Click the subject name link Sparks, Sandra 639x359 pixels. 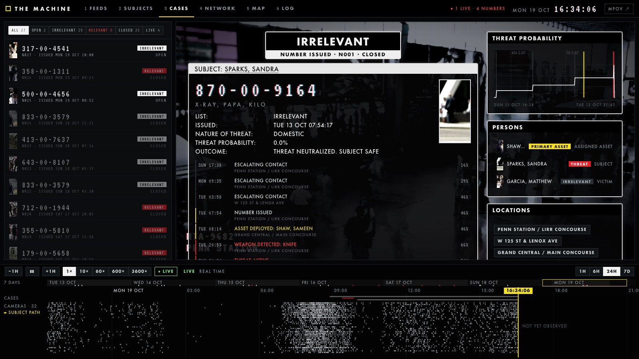pos(252,69)
